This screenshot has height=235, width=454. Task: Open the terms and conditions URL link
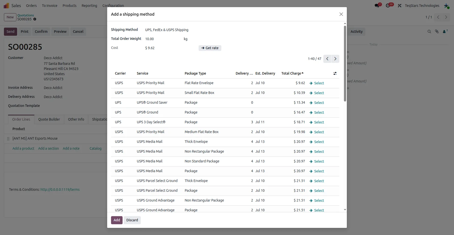[x=60, y=190]
